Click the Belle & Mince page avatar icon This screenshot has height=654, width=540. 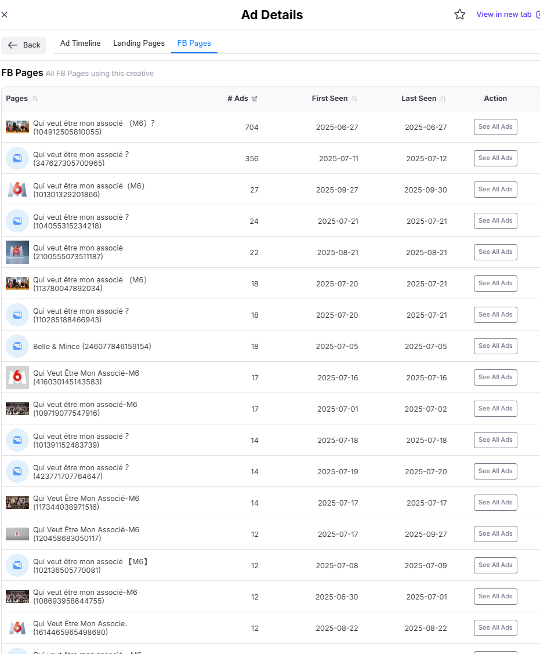[17, 346]
